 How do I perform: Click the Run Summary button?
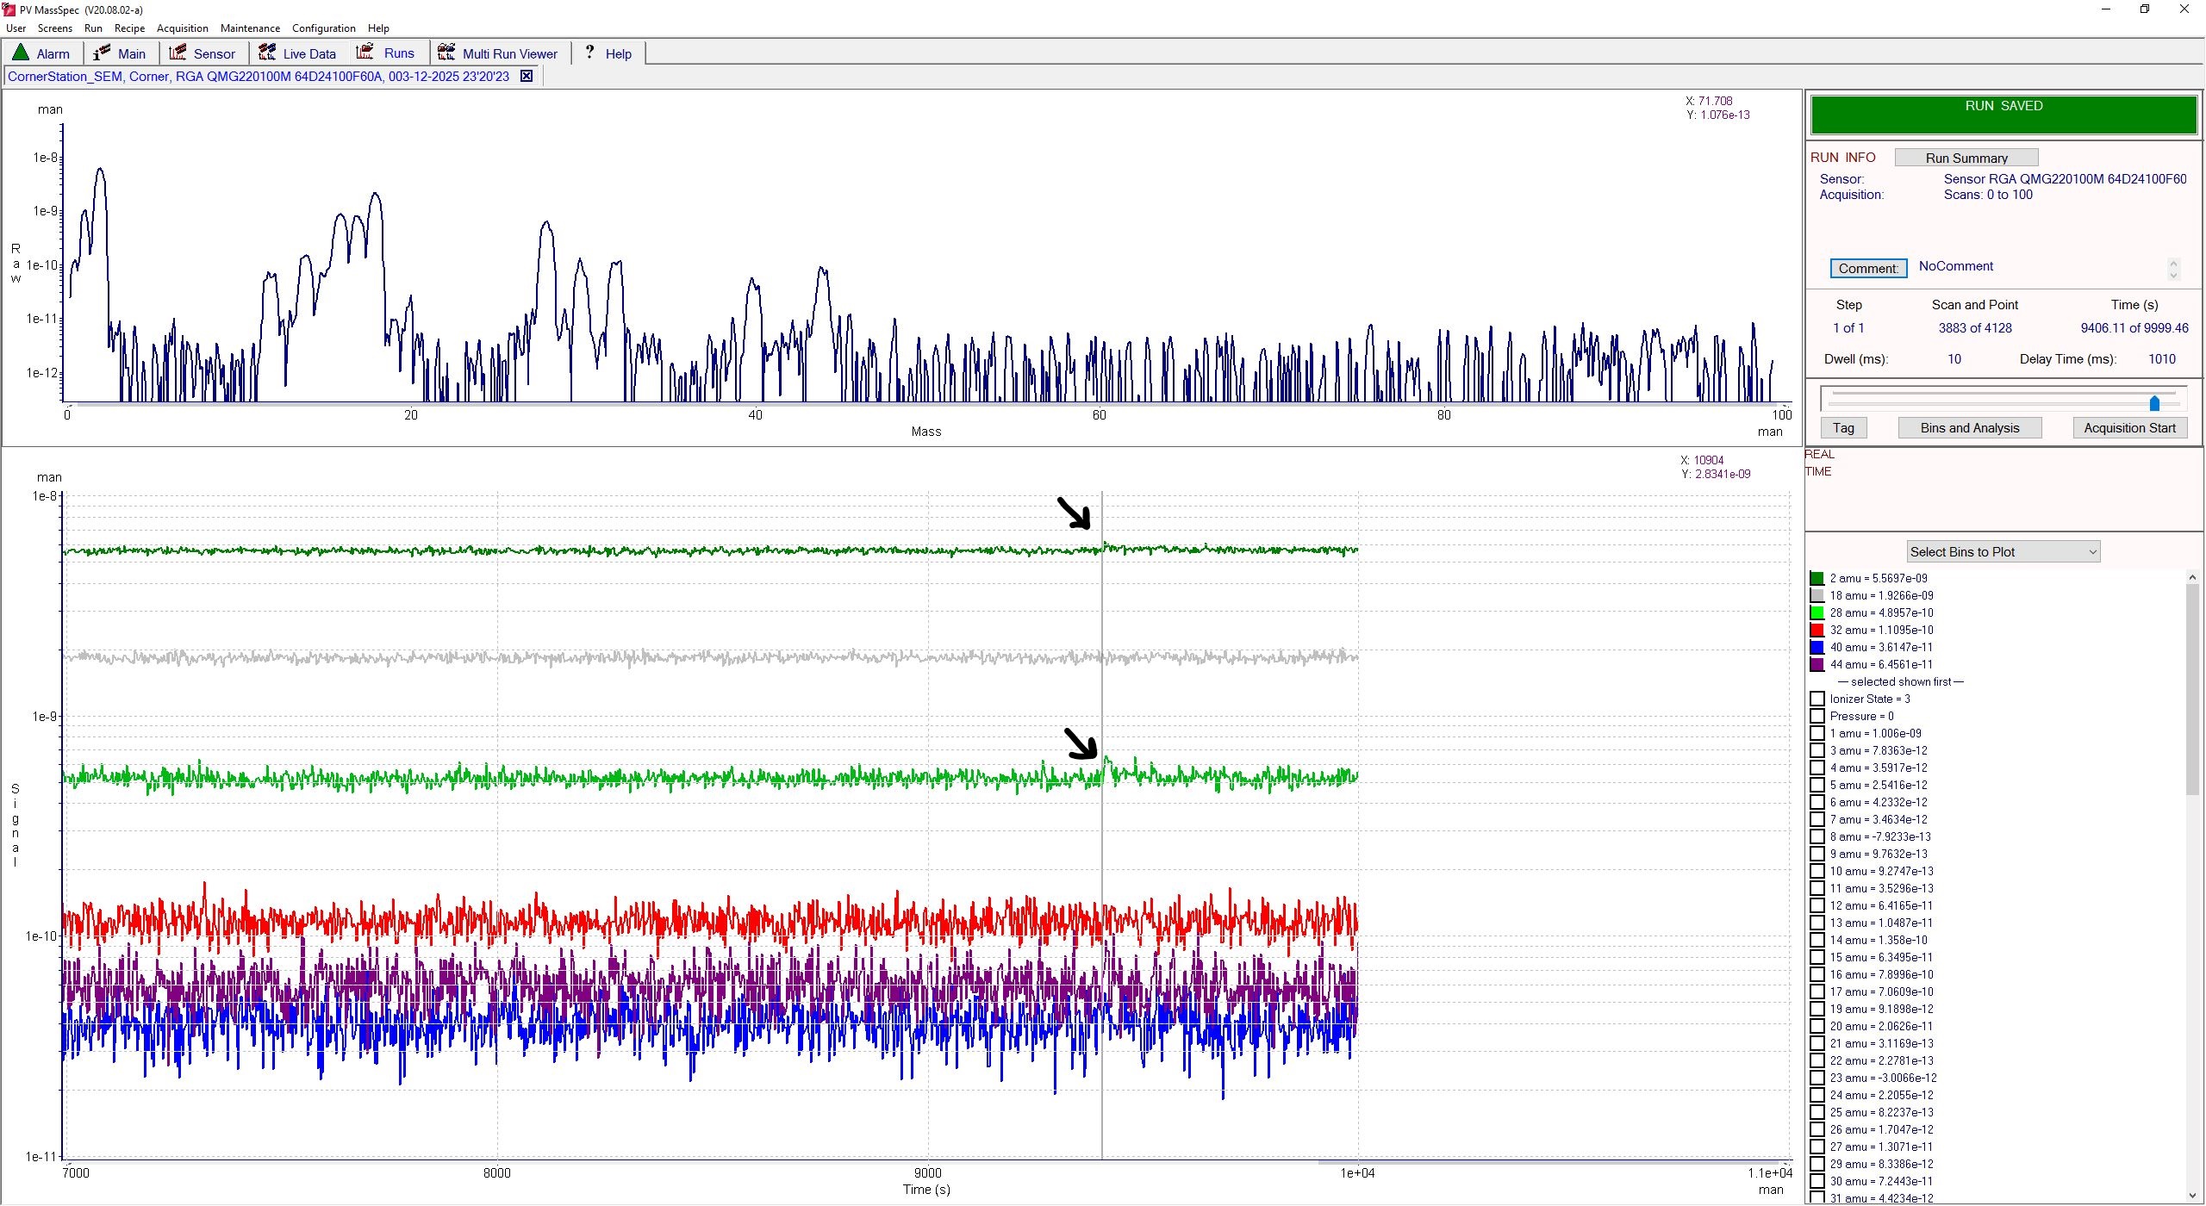pos(1966,158)
